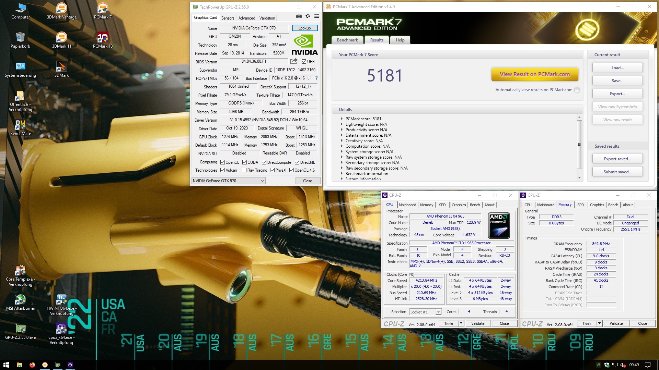The height and width of the screenshot is (370, 659).
Task: Open the Papierkorb recycle bin
Action: click(20, 40)
